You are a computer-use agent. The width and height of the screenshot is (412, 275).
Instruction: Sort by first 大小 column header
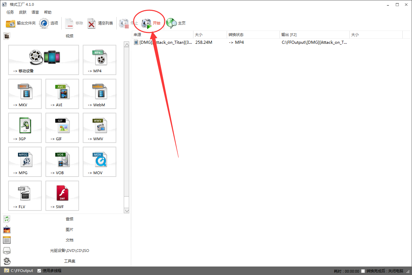click(x=210, y=35)
